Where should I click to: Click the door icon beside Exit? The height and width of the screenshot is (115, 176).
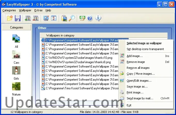click(x=122, y=105)
